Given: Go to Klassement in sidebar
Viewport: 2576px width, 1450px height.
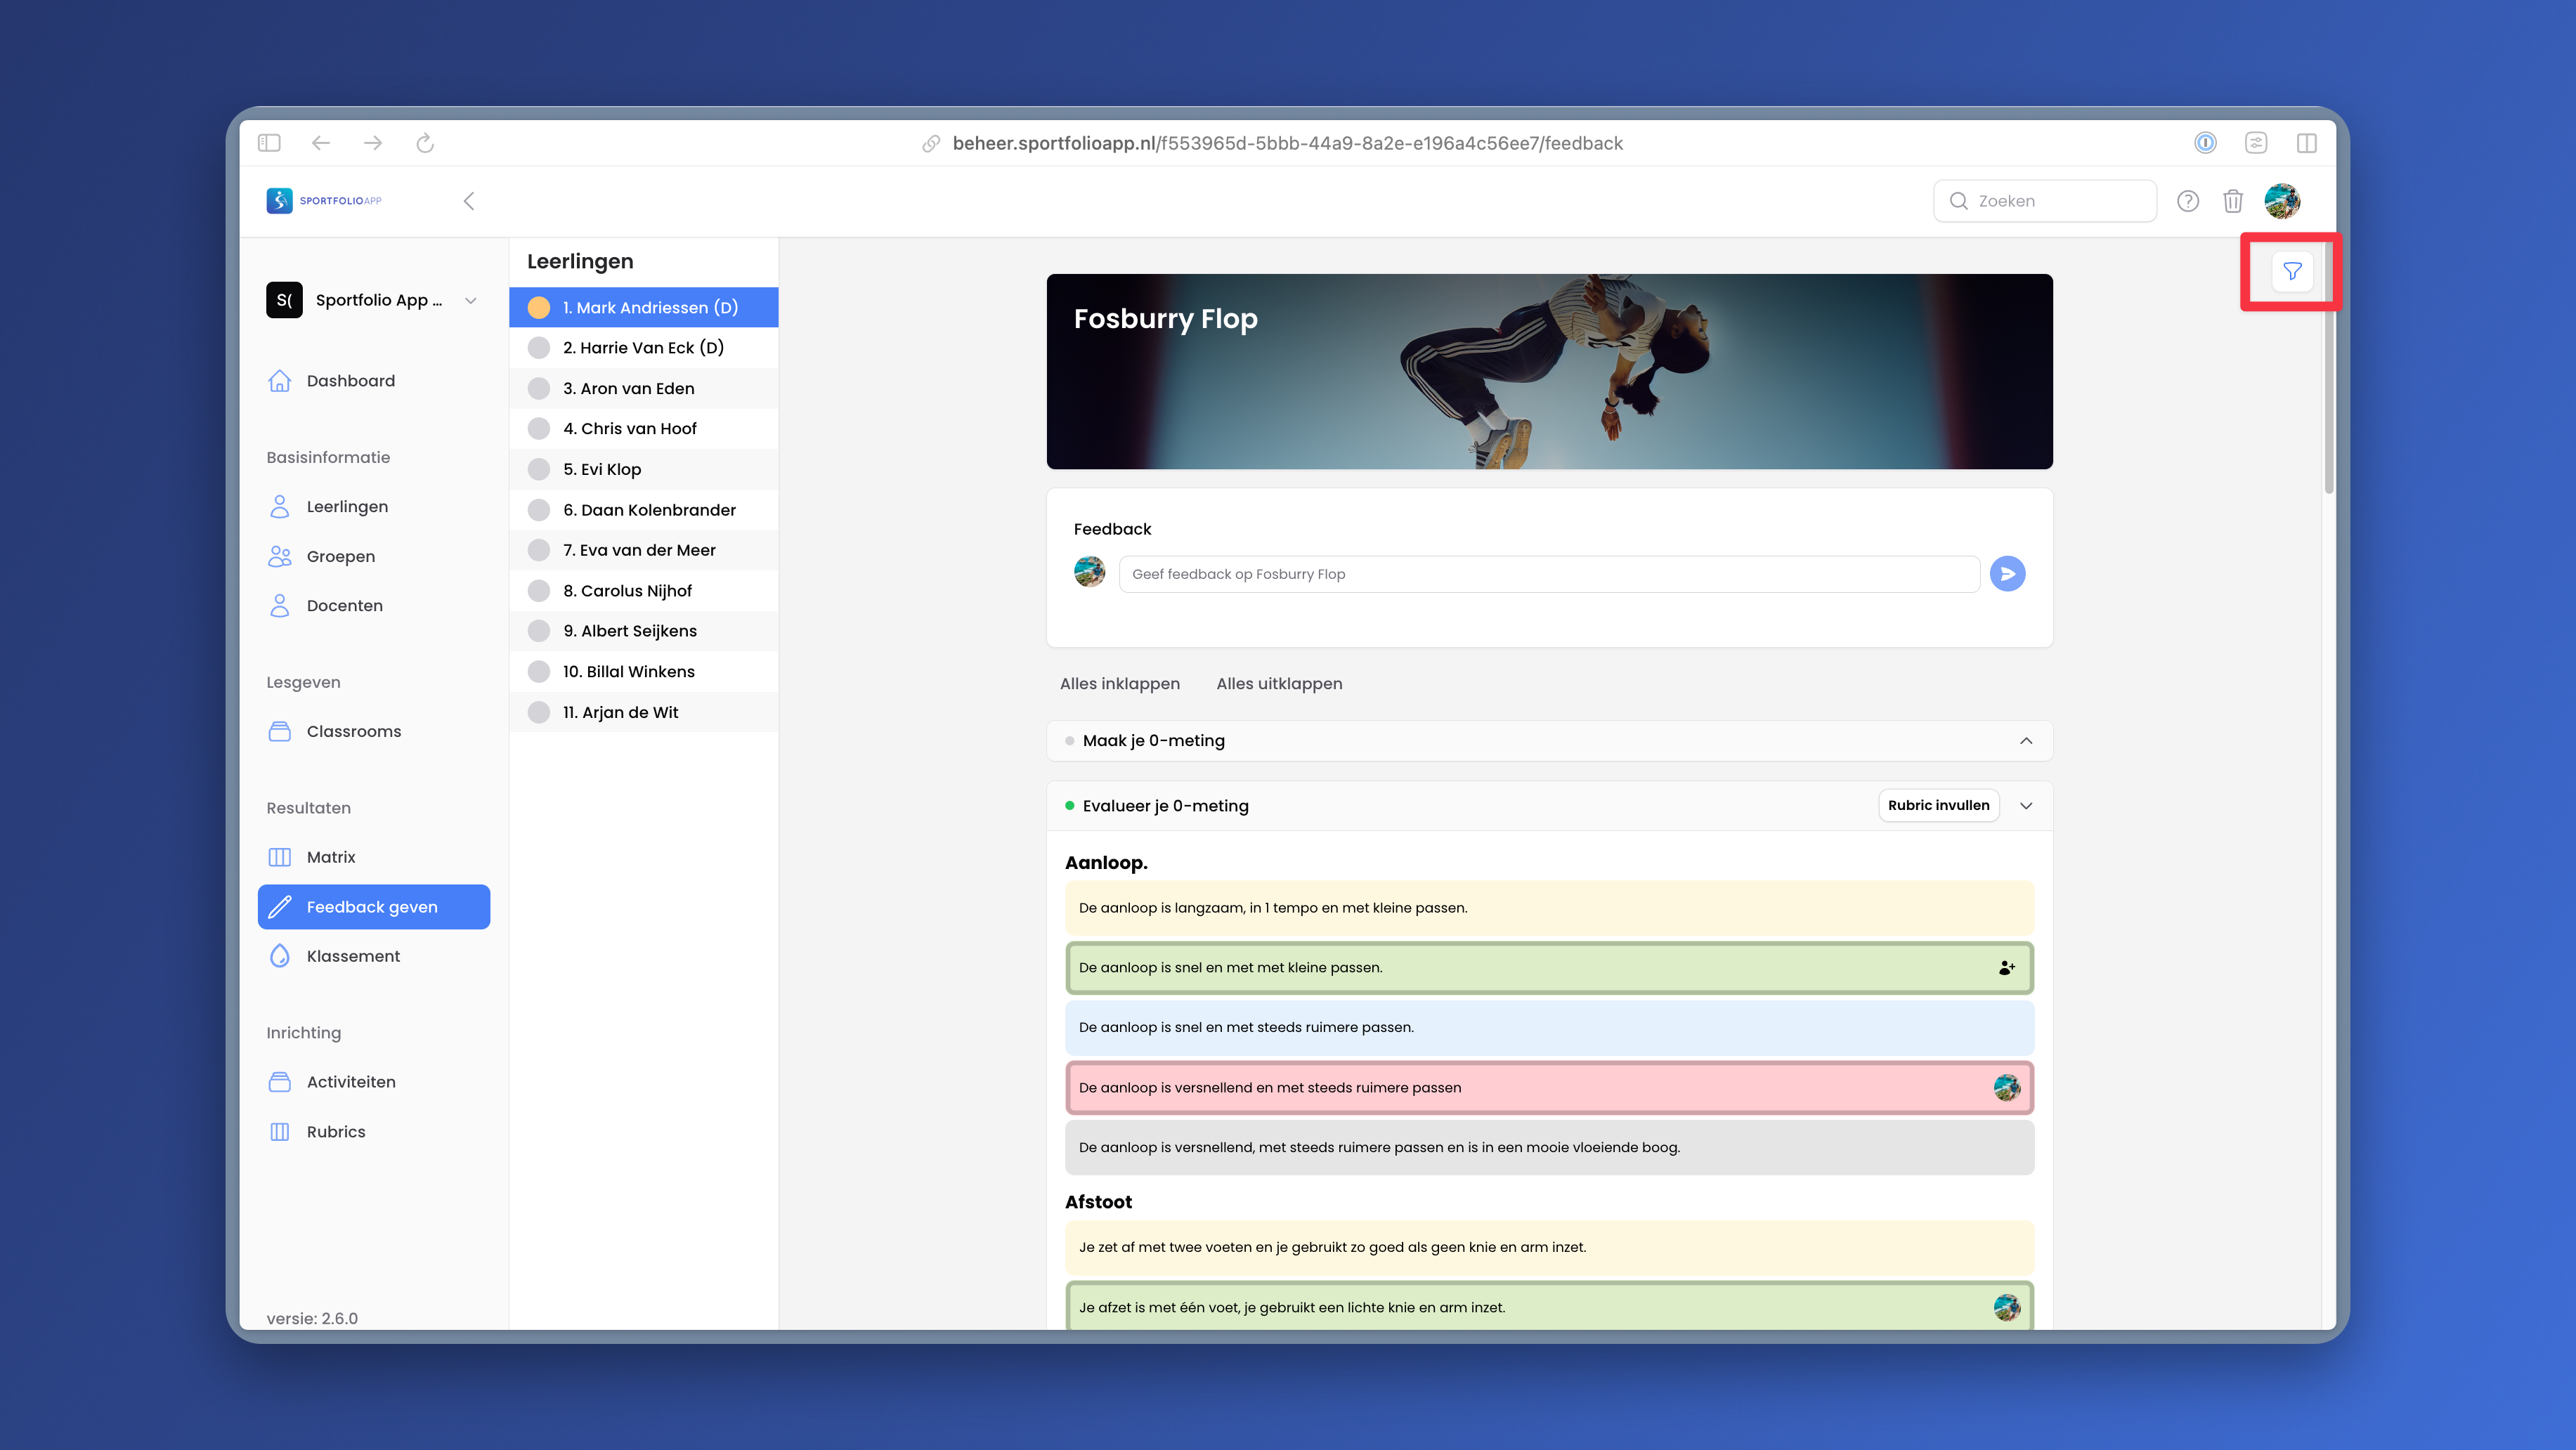Looking at the screenshot, I should click(x=353, y=956).
